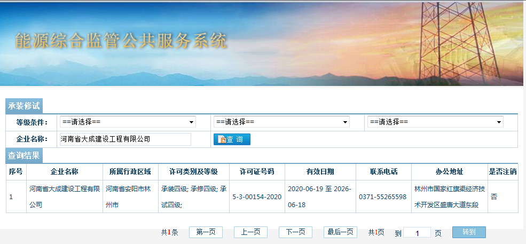The width and height of the screenshot is (526, 244).
Task: Open the third 请选择 dropdown
Action: (435, 122)
